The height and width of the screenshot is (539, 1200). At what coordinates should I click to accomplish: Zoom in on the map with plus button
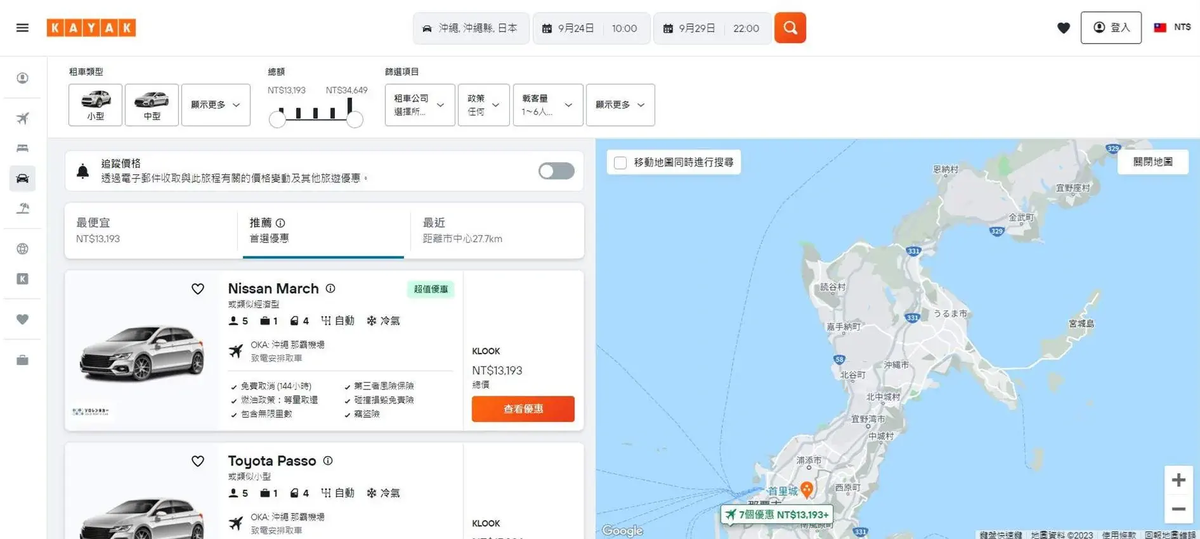[x=1178, y=480]
